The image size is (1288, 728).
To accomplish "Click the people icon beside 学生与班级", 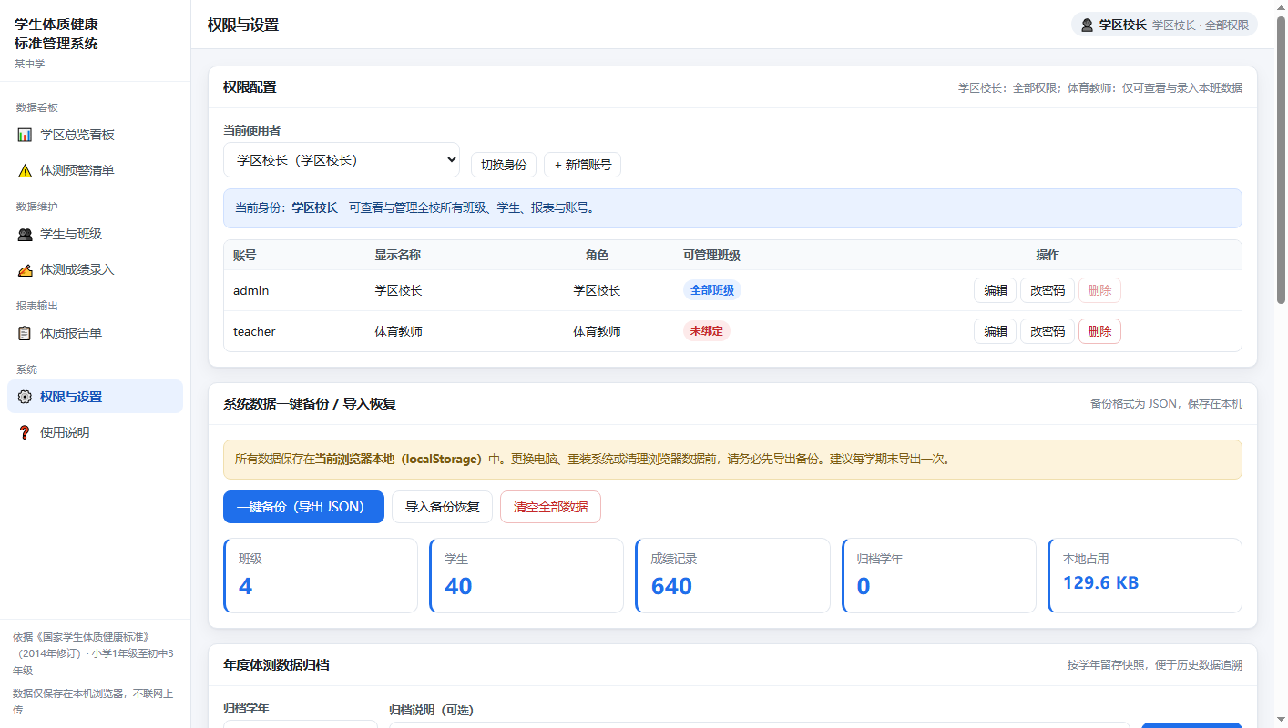I will point(25,234).
